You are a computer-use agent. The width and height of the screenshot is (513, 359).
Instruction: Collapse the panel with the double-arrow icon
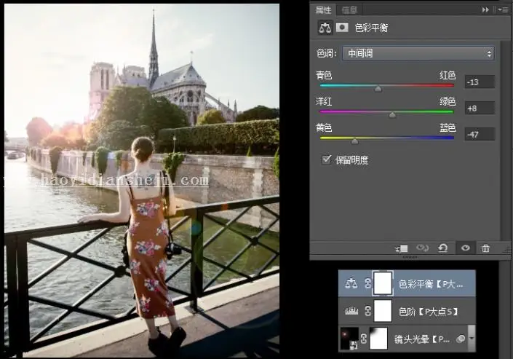[485, 9]
